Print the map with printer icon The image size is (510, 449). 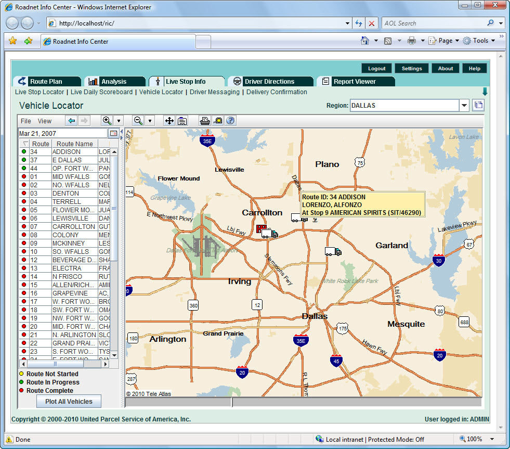[205, 121]
